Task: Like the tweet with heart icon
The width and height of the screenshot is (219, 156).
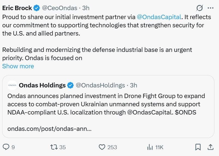Action: [102, 147]
